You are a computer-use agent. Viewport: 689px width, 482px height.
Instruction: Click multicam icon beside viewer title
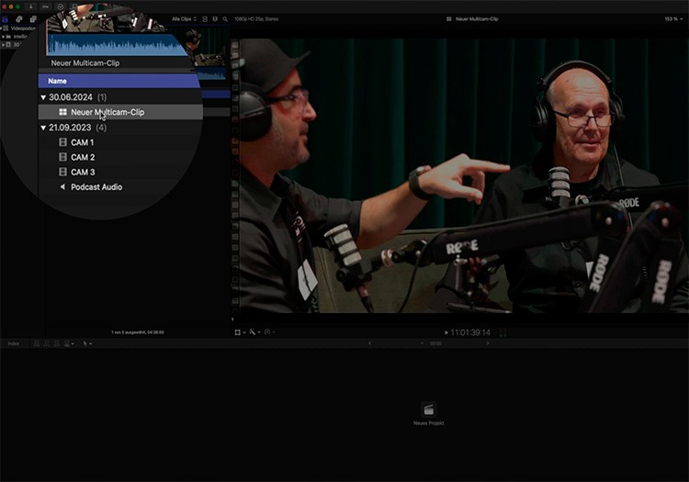[x=448, y=19]
